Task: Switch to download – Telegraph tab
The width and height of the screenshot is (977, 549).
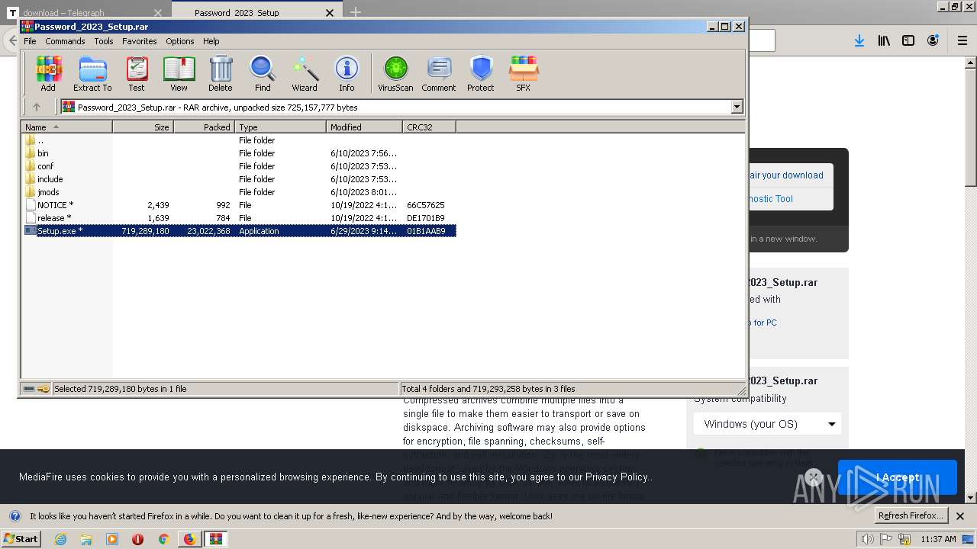Action: (x=84, y=13)
